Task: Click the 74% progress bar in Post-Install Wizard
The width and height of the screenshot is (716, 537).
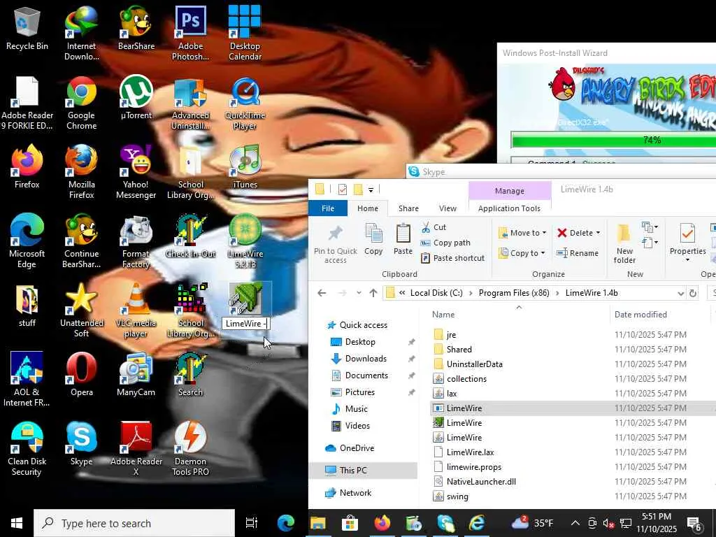Action: tap(613, 140)
